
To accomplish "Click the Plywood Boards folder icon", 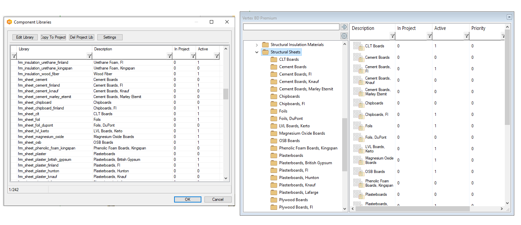I will coord(274,200).
